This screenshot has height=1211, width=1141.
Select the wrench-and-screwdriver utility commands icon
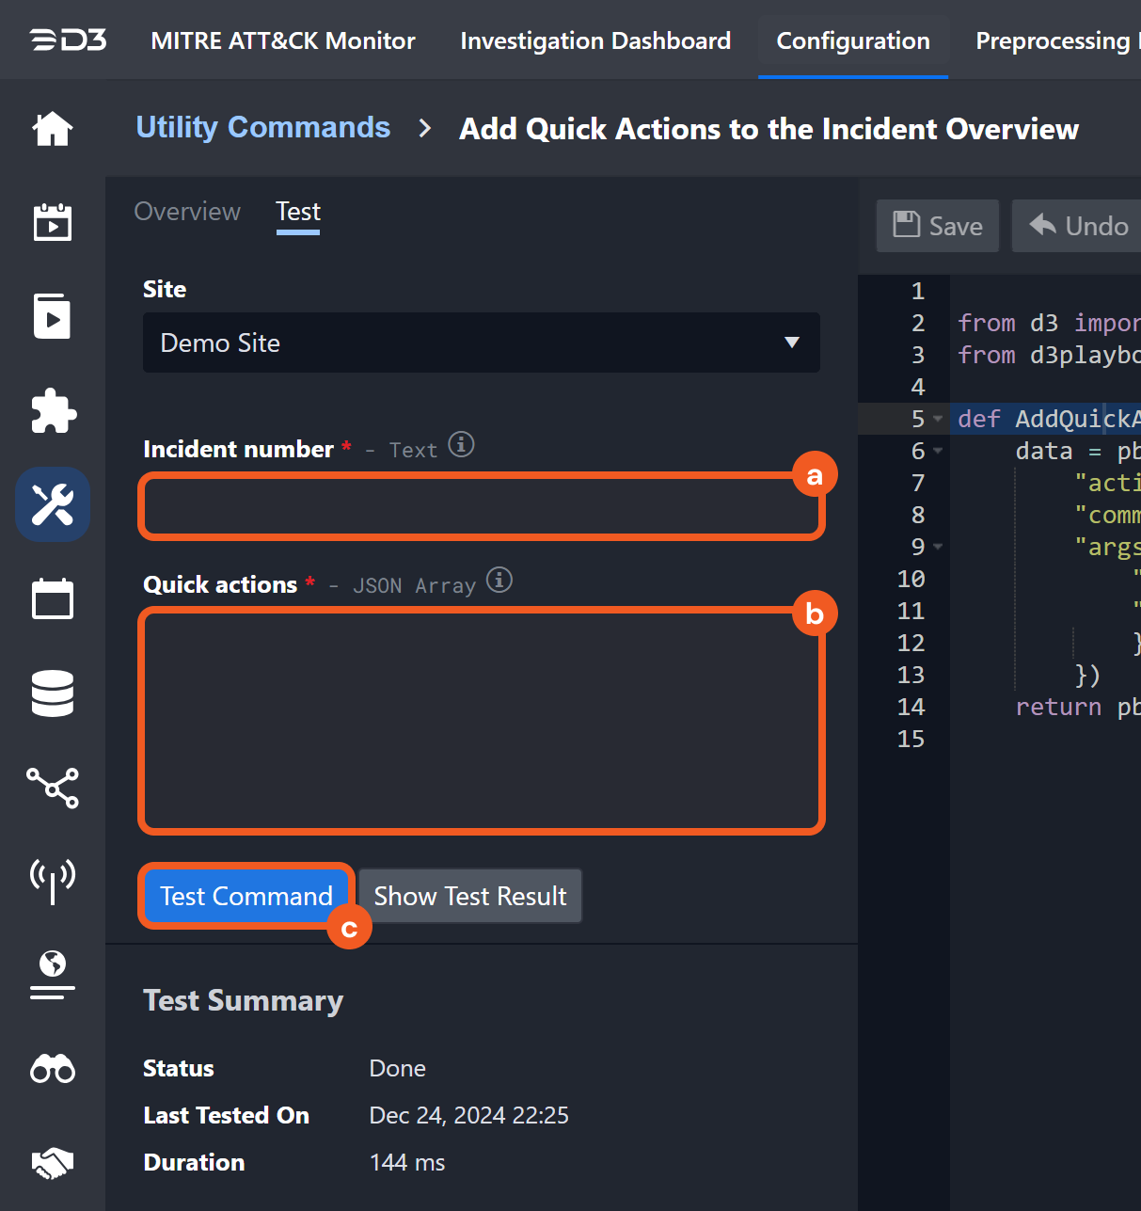pyautogui.click(x=53, y=504)
